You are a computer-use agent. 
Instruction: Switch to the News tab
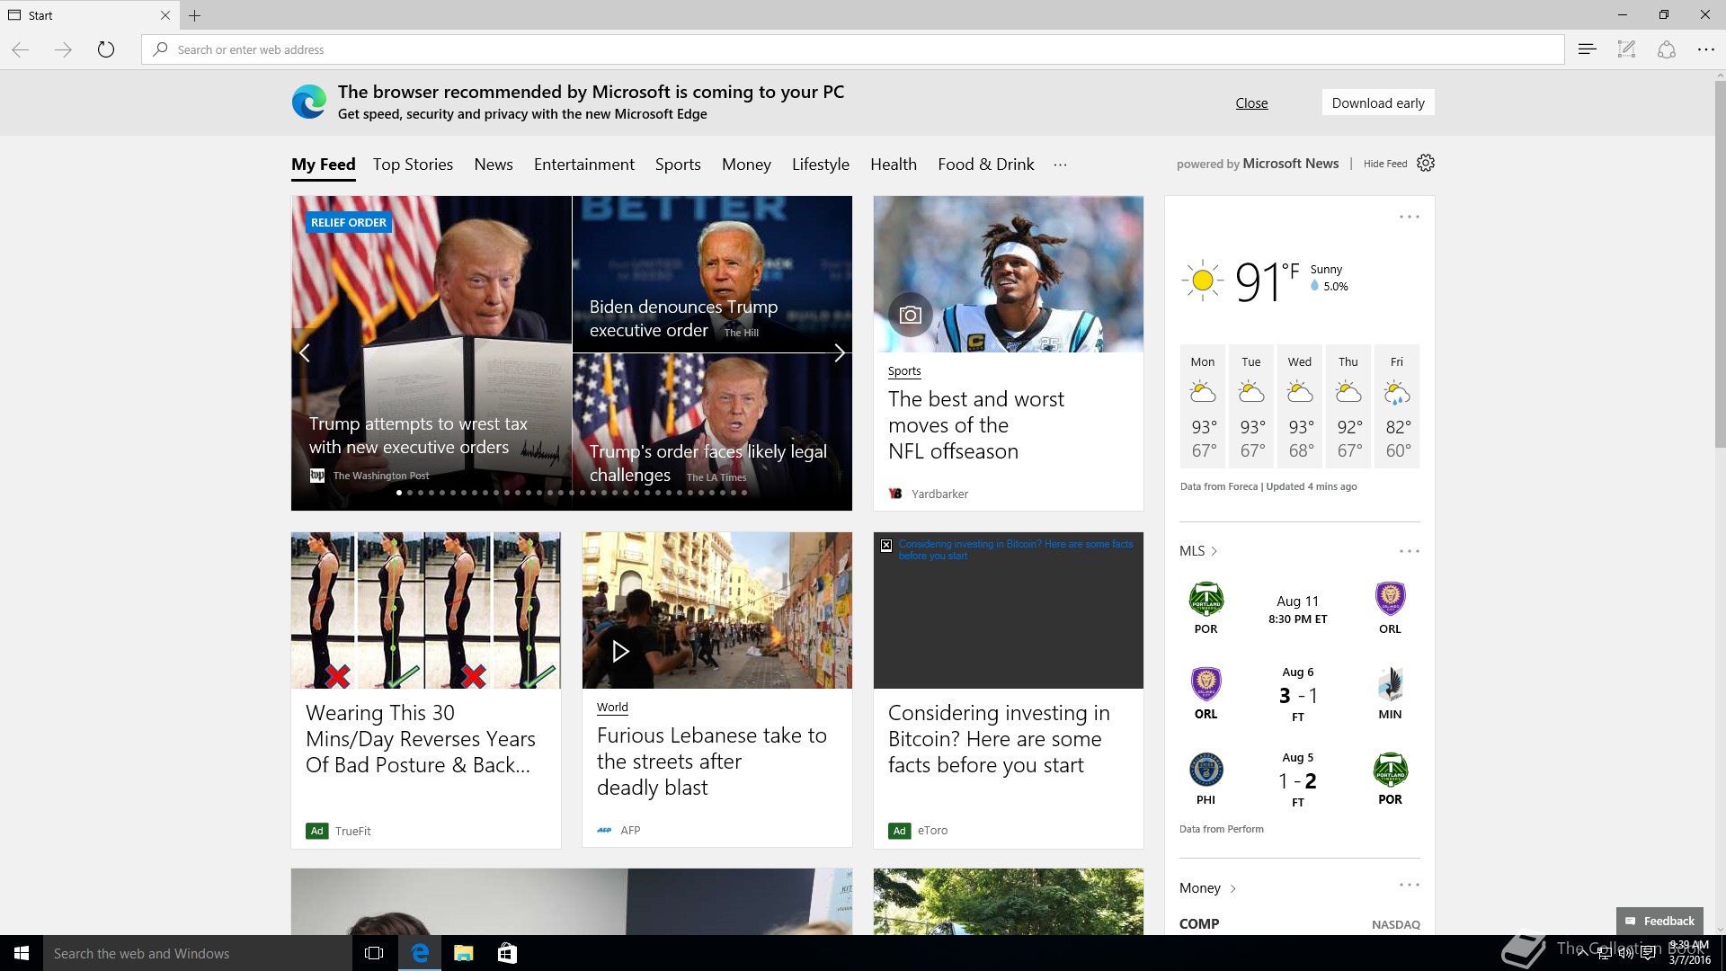click(494, 165)
